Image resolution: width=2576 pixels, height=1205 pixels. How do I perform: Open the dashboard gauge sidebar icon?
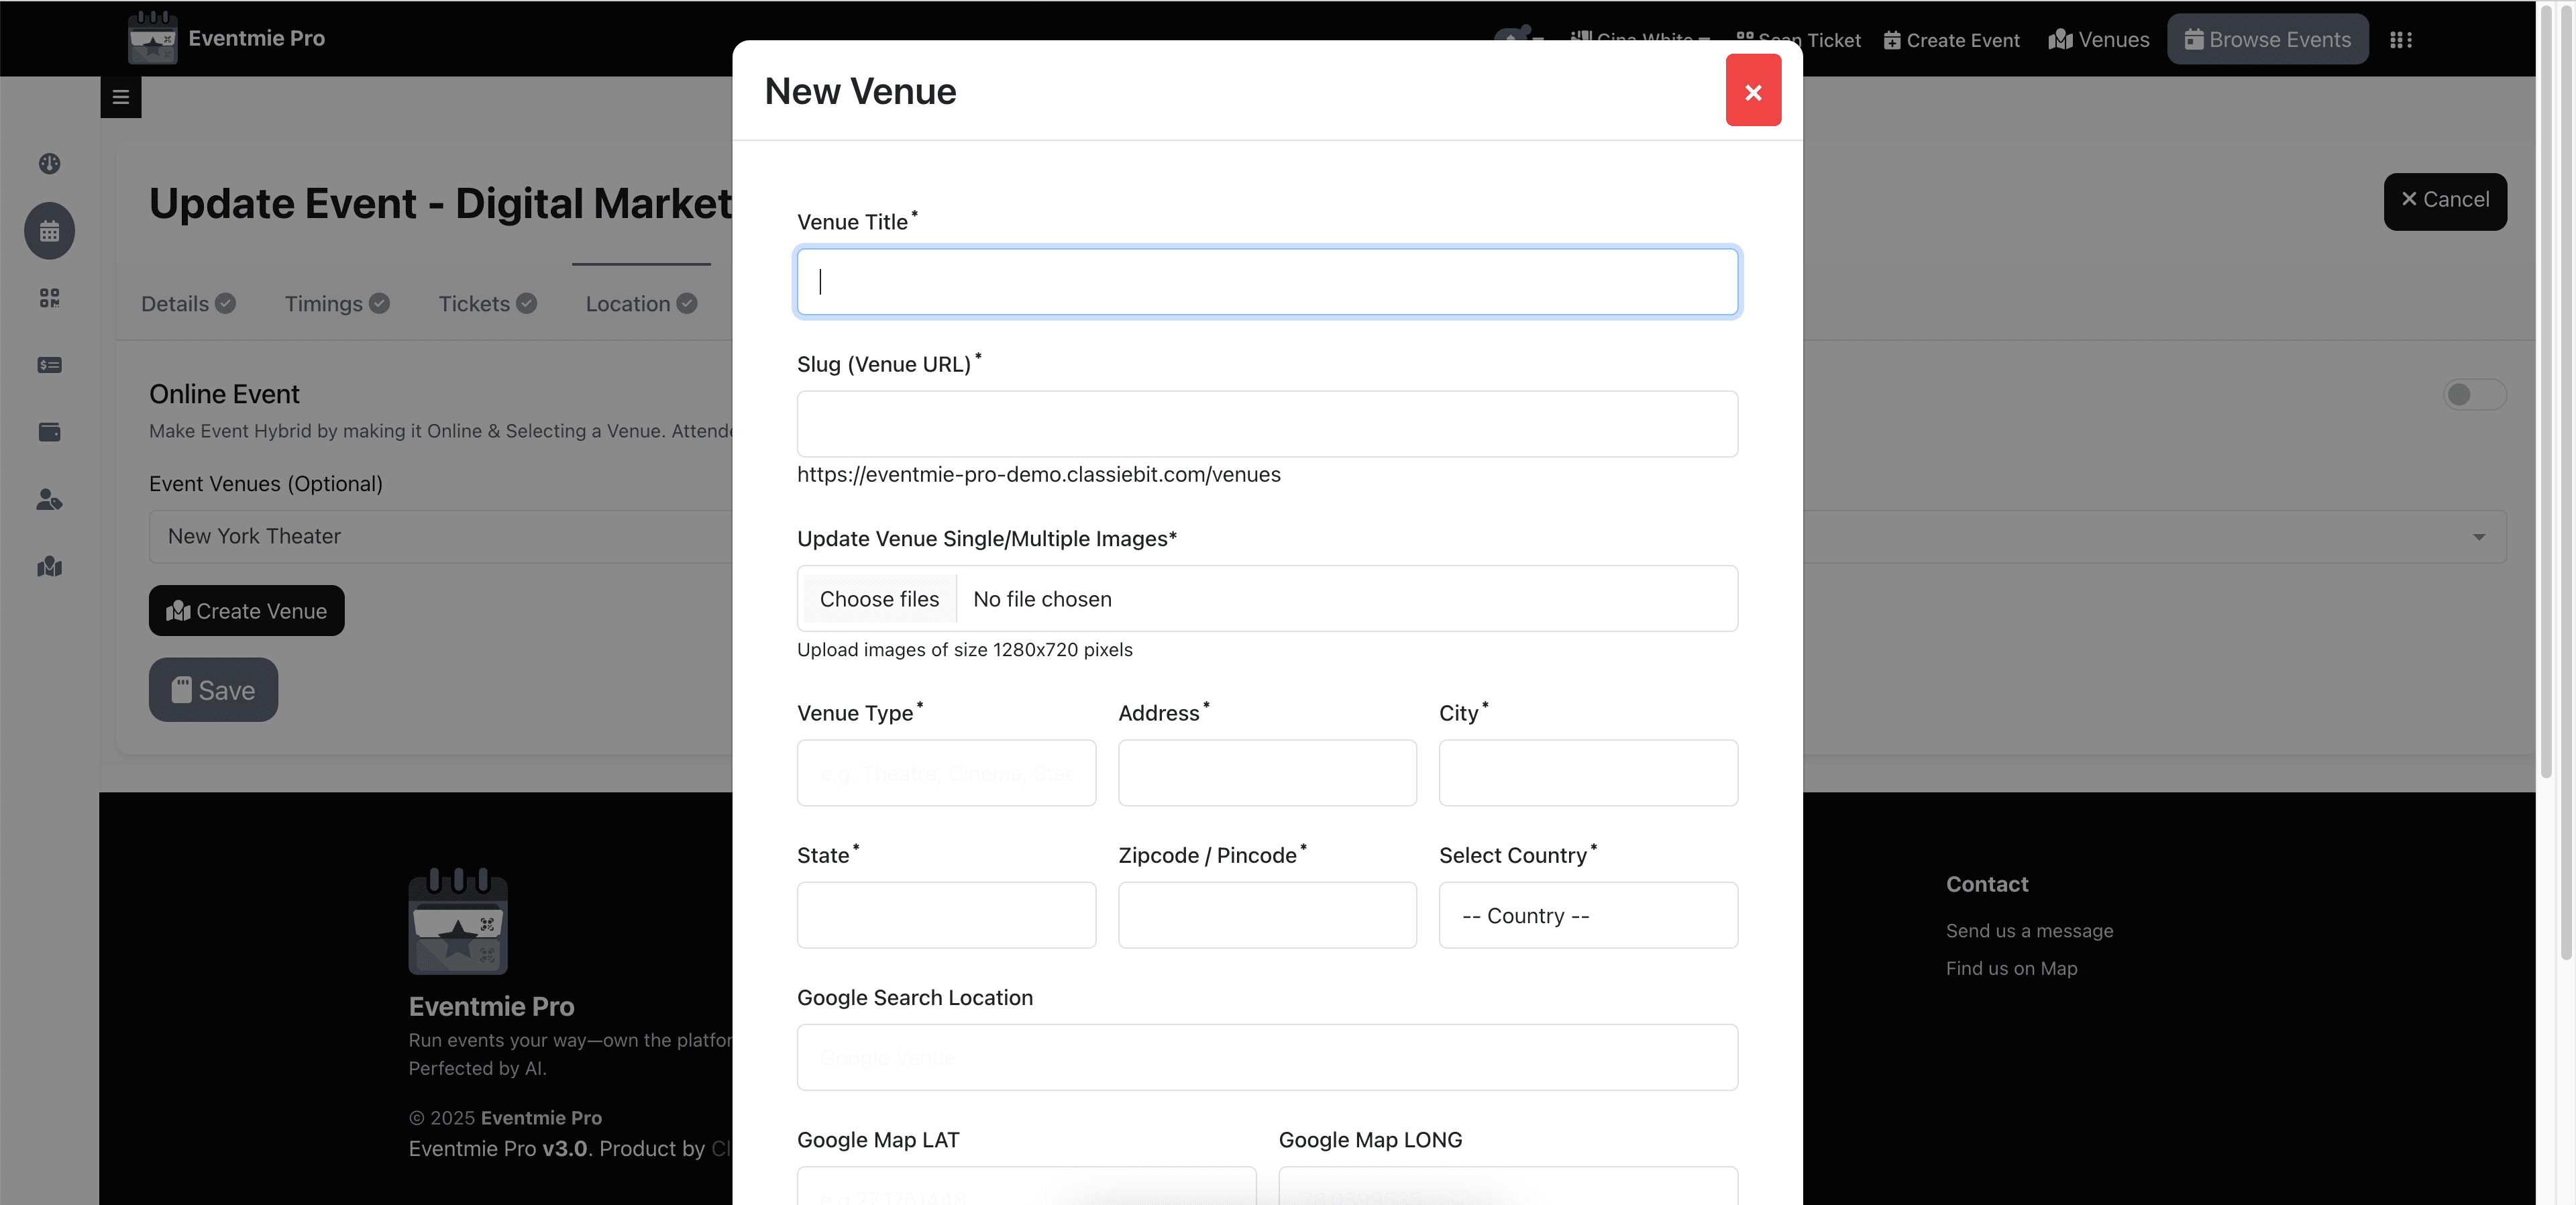(49, 164)
